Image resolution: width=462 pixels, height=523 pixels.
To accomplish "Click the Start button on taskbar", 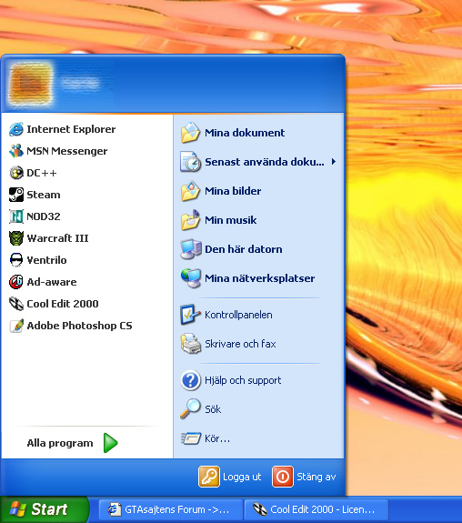I will tap(45, 509).
